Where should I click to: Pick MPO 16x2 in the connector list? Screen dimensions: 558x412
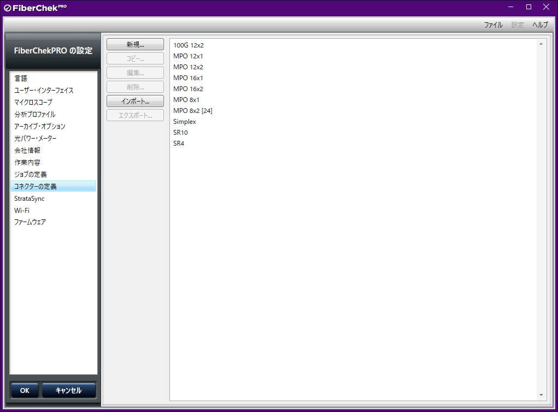click(188, 89)
